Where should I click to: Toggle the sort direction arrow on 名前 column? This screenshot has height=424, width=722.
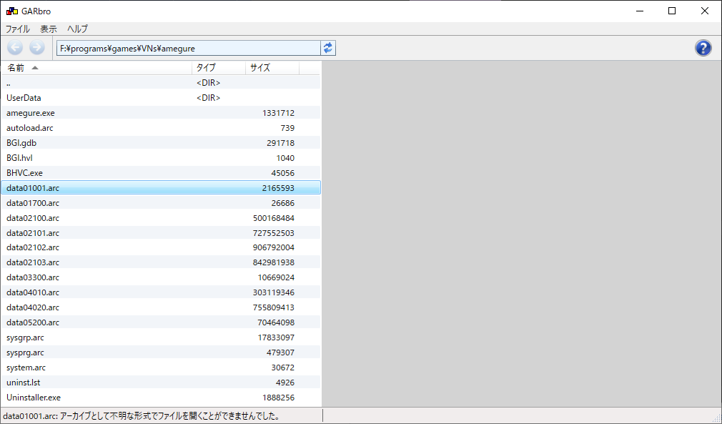pos(34,67)
